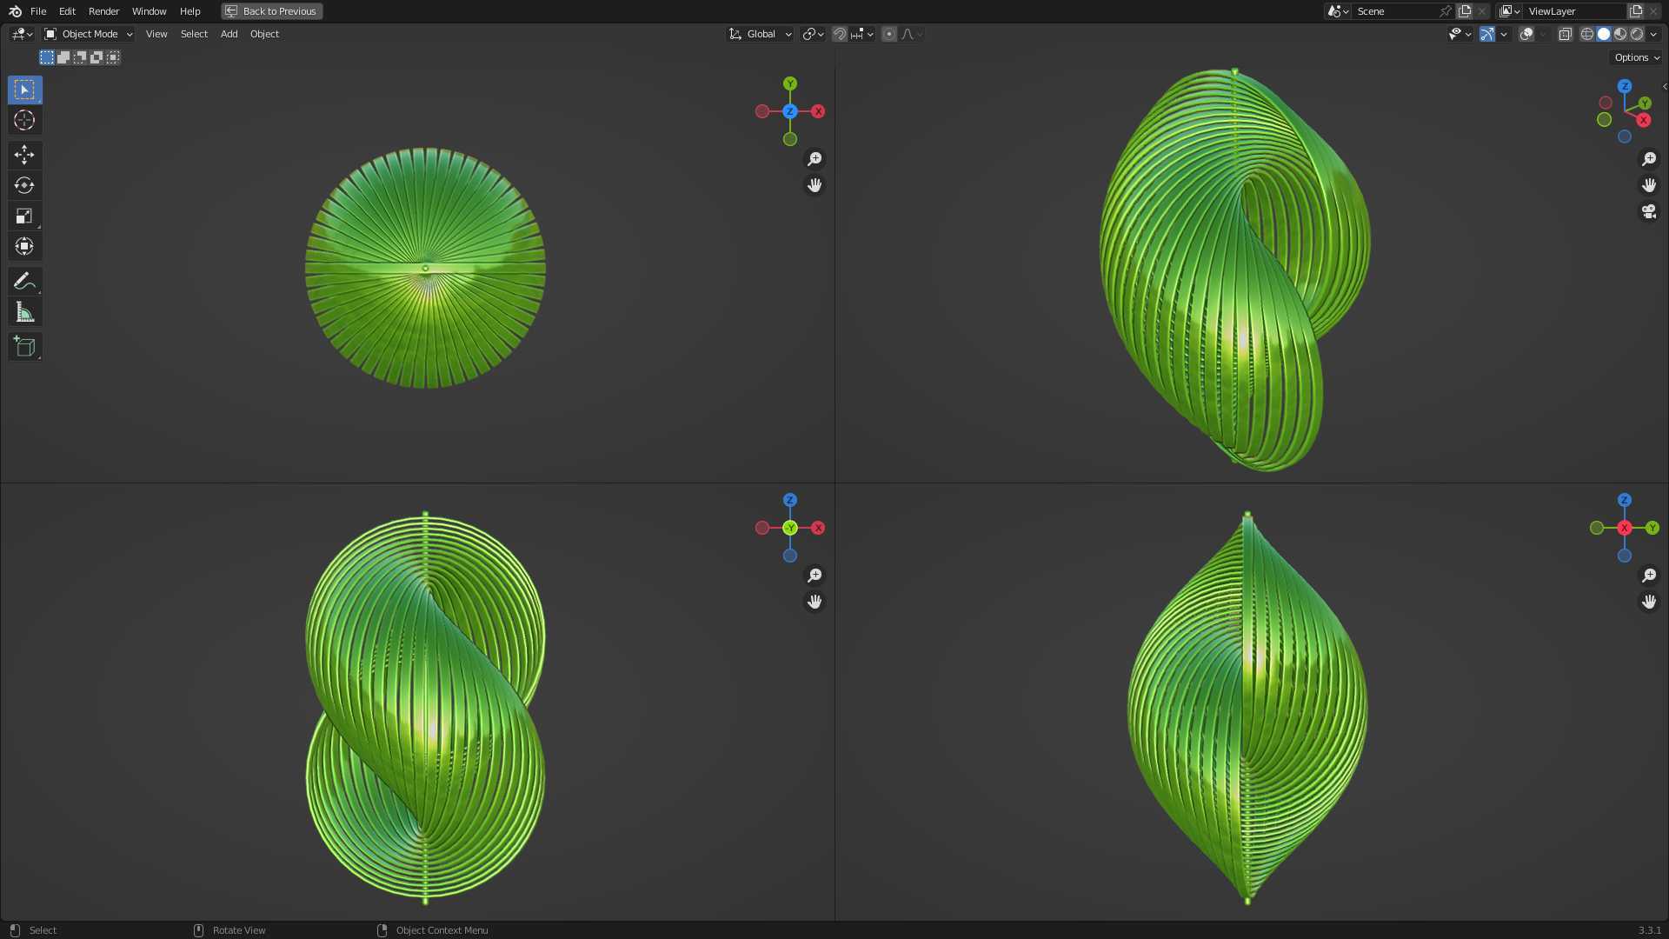Toggle X-ray mode
Screen dimensions: 1669x939
point(1566,34)
